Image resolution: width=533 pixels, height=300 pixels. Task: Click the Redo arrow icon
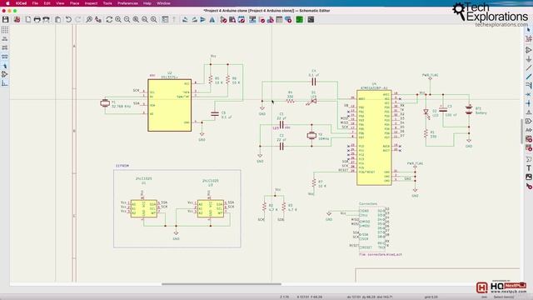click(77, 19)
